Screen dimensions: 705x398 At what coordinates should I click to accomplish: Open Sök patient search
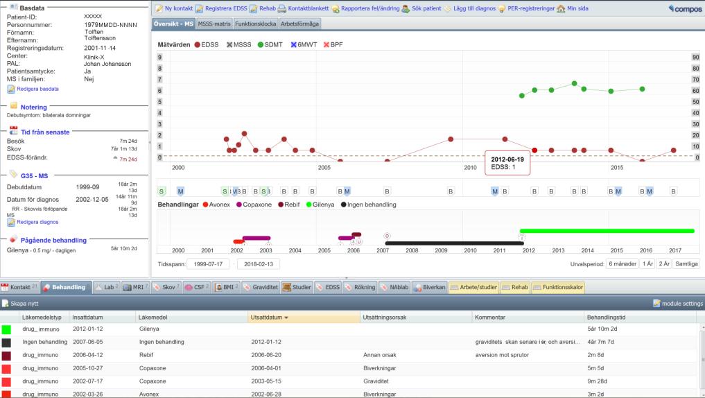coord(421,8)
